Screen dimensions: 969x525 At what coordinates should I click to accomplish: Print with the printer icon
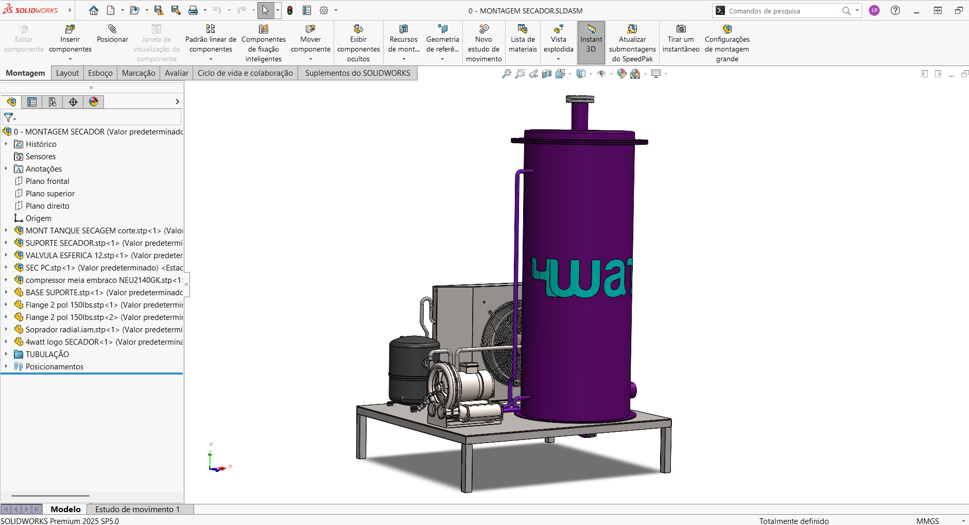point(193,10)
